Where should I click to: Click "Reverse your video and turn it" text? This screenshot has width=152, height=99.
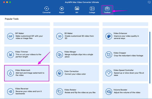coord(29,91)
